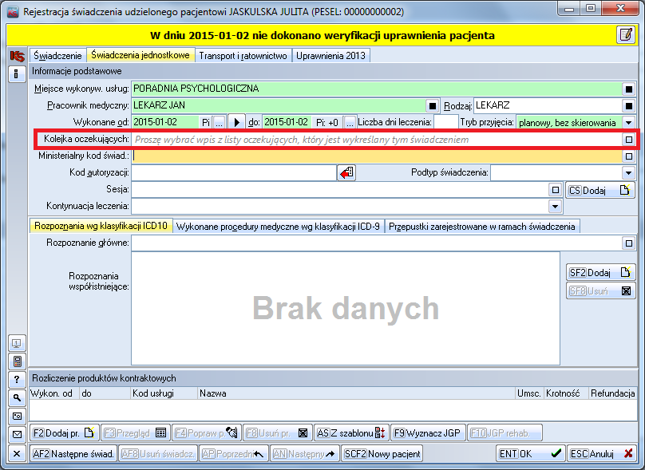Expand the Kontynuacja leczenia dropdown

556,206
